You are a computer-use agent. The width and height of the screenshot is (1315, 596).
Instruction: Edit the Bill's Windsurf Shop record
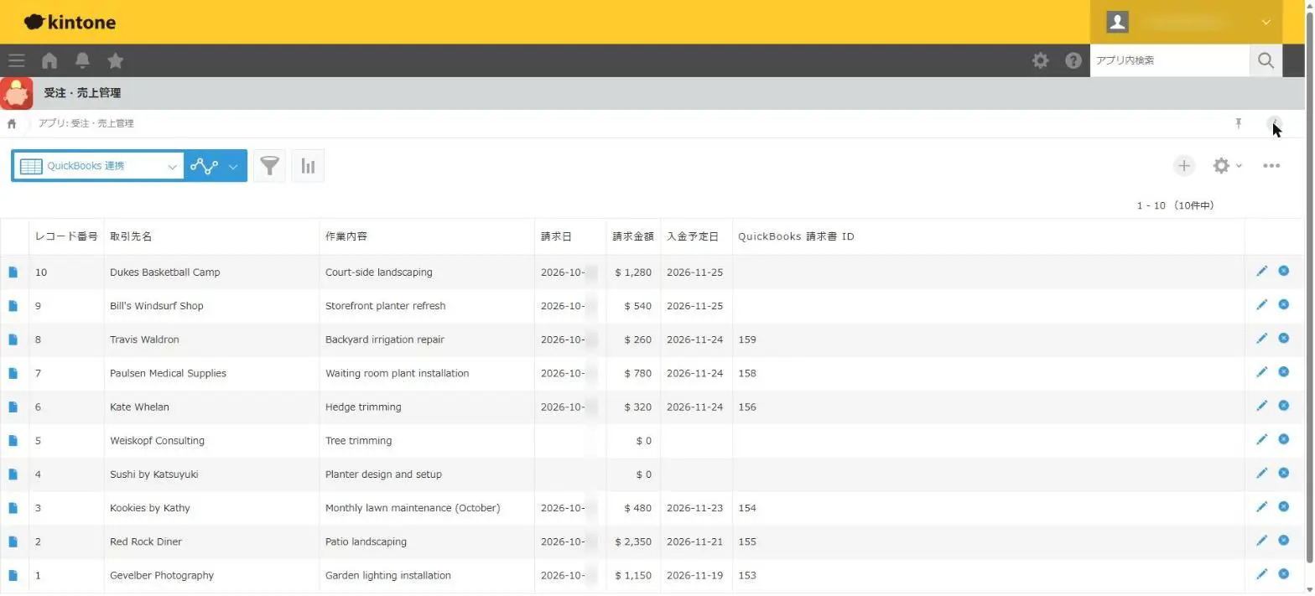tap(1261, 305)
